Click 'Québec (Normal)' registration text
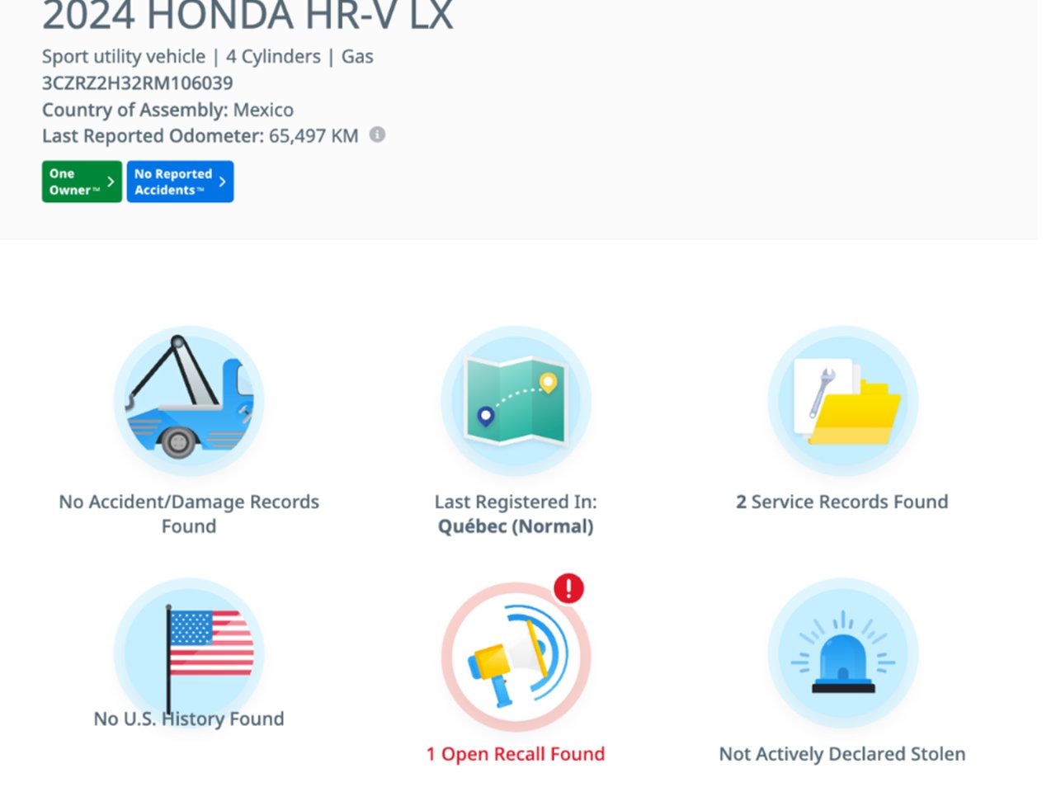Image resolution: width=1056 pixels, height=792 pixels. (516, 526)
